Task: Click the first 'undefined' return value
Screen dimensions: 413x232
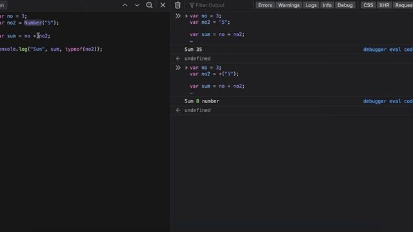Action: tap(197, 59)
